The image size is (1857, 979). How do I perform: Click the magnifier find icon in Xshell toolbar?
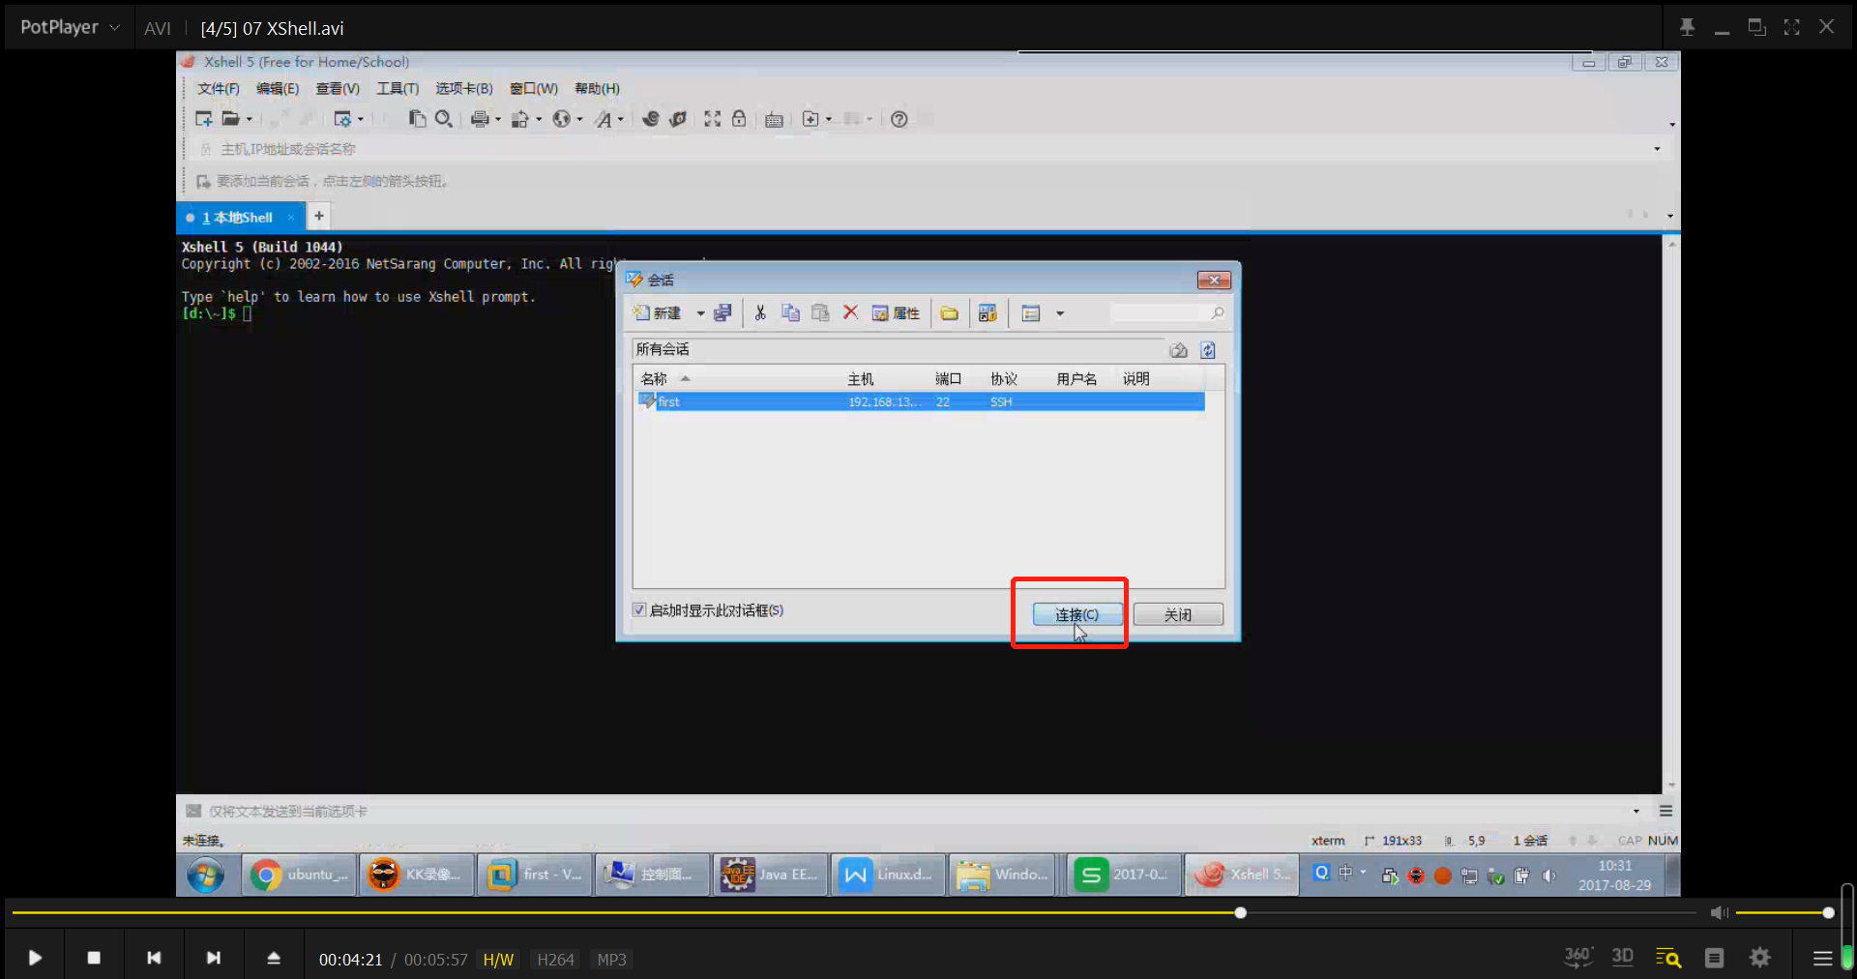pos(444,119)
